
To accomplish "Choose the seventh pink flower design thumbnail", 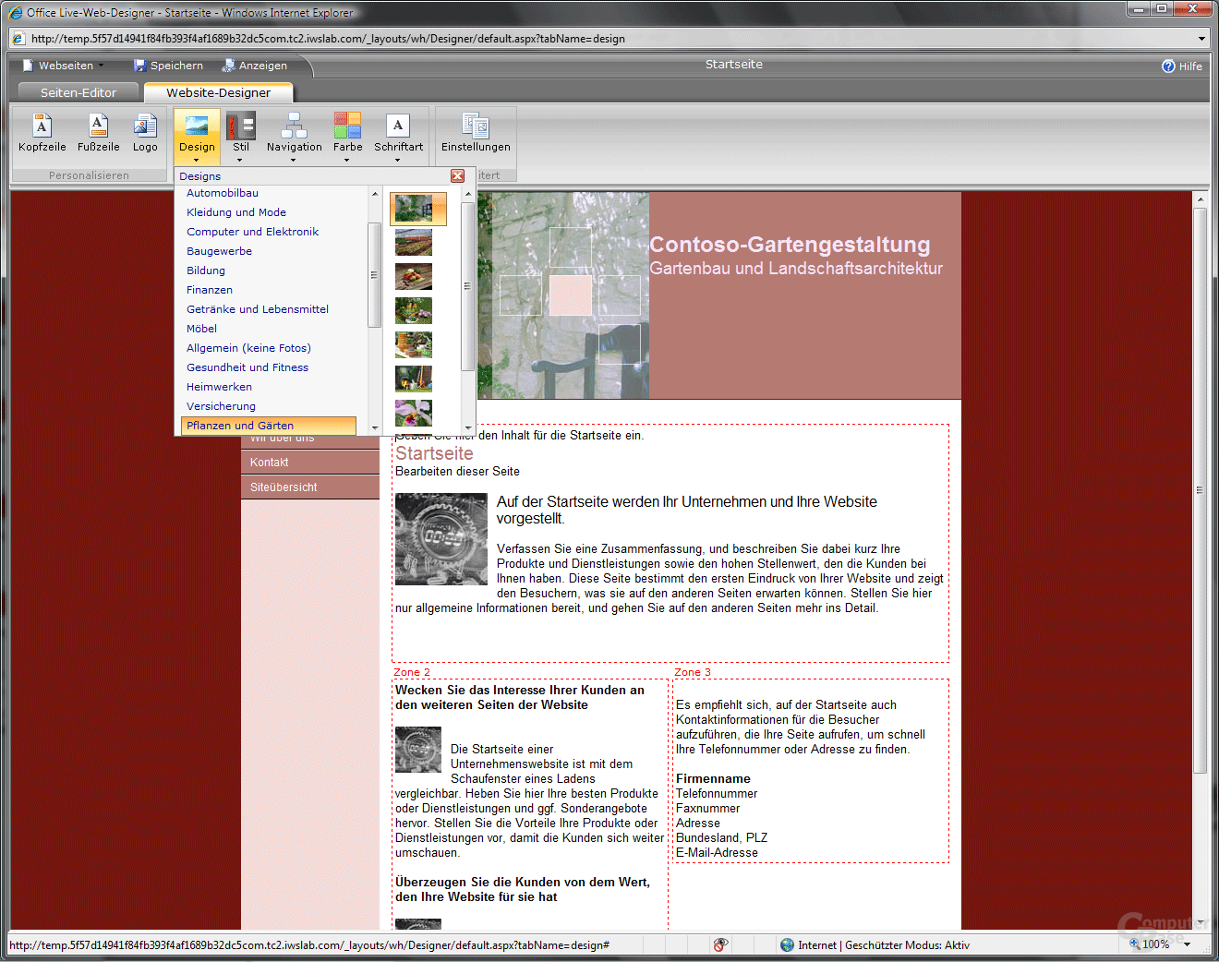I will pyautogui.click(x=414, y=413).
